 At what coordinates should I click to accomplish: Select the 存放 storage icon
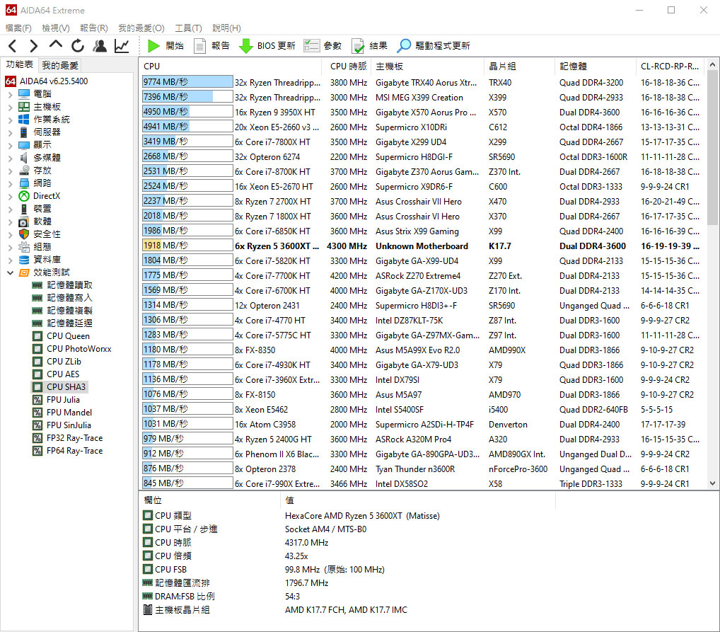click(x=24, y=171)
